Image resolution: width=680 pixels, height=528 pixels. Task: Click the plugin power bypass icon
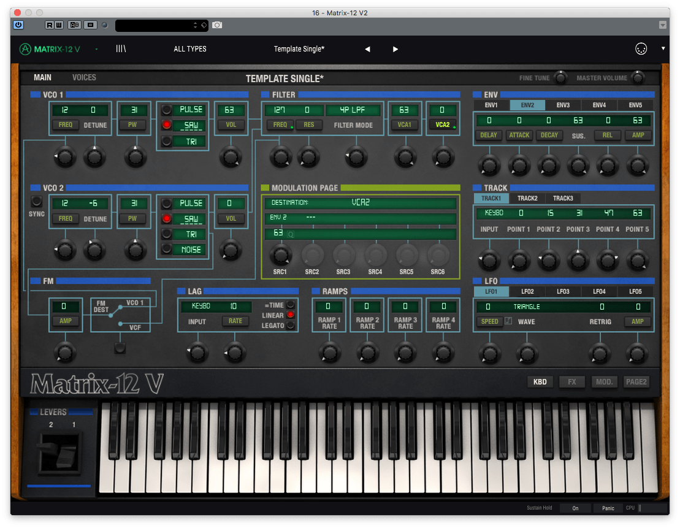(18, 25)
